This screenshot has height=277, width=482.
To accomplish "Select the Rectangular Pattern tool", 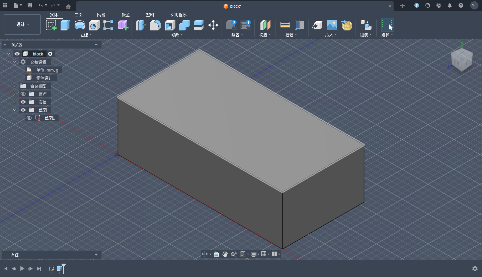I will click(x=108, y=25).
